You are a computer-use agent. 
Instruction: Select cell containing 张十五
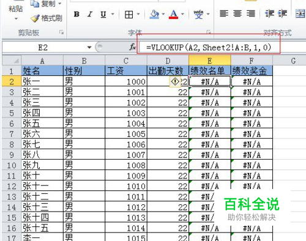42,228
